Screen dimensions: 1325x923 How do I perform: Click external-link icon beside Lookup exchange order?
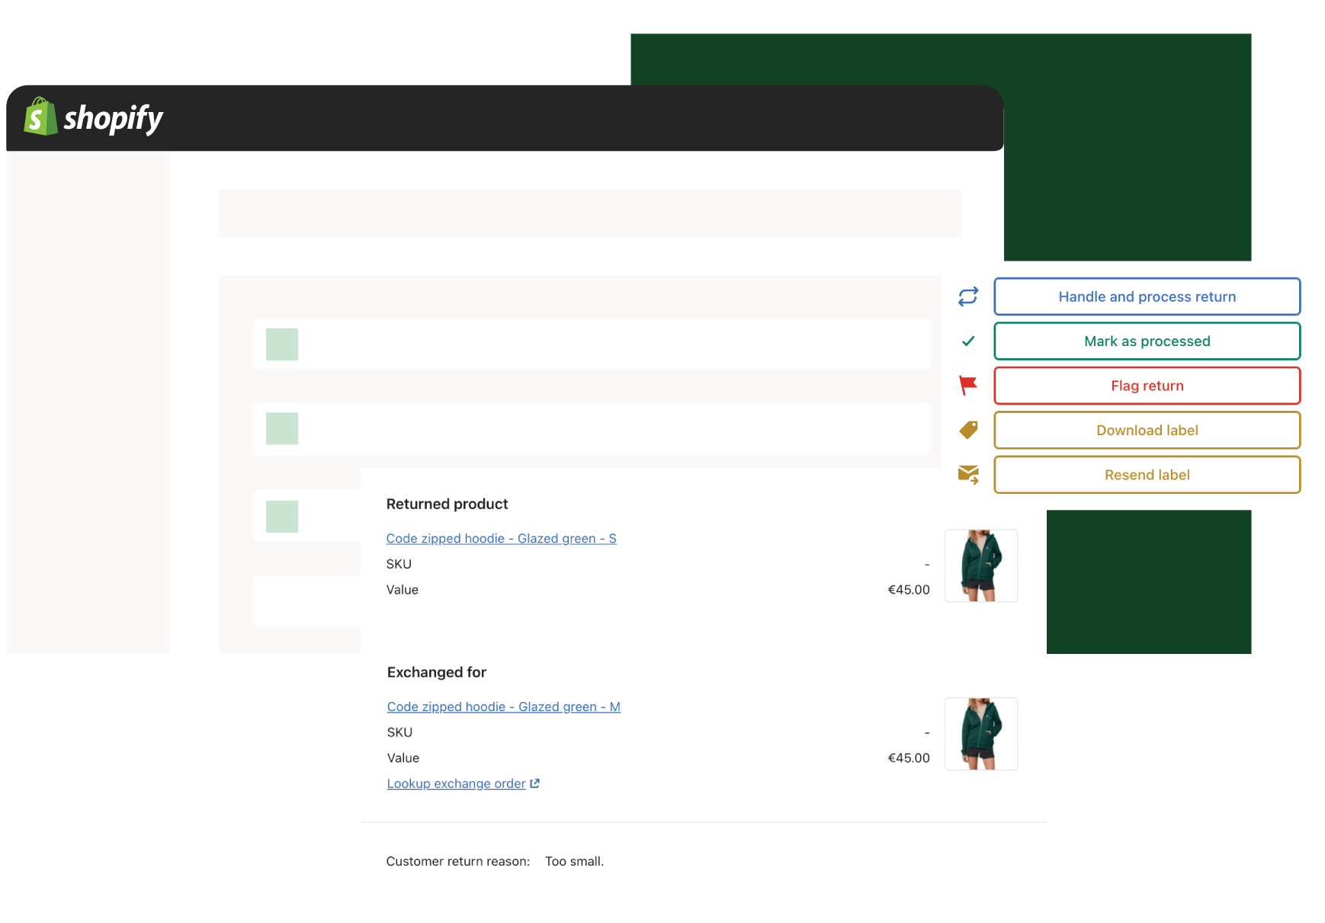coord(535,784)
